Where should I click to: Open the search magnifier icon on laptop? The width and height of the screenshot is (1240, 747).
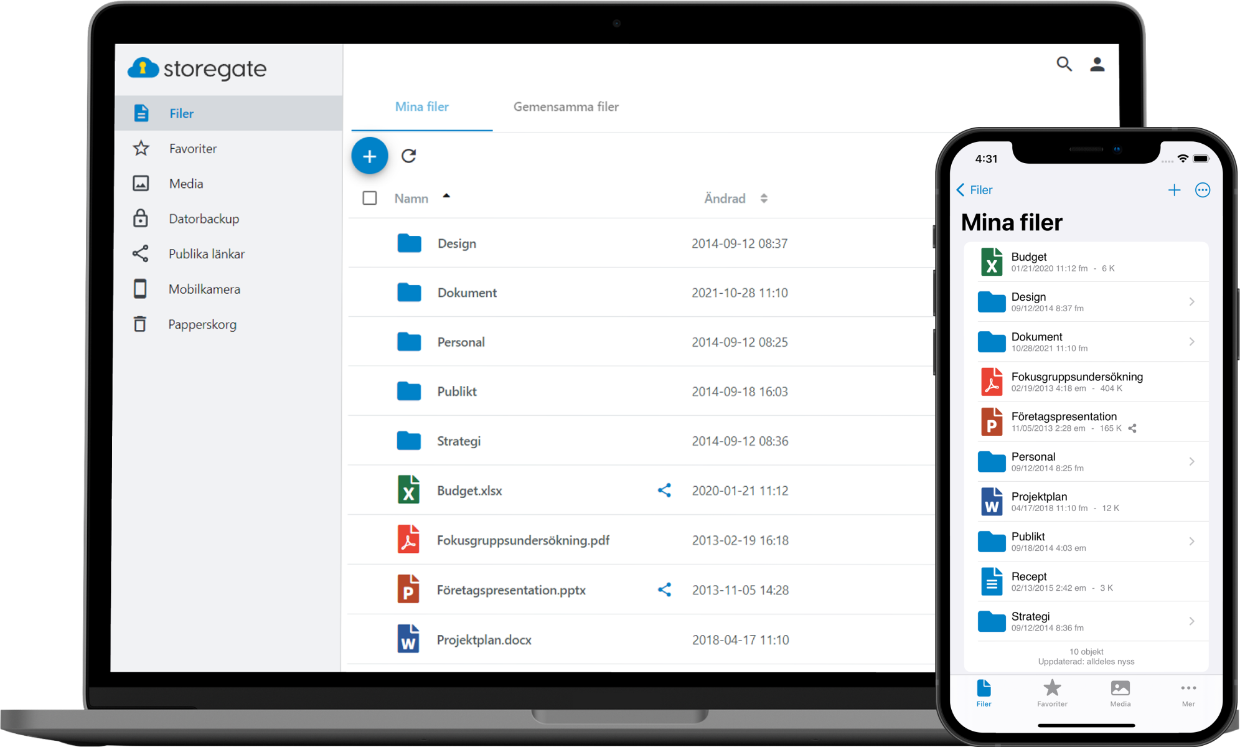click(x=1064, y=64)
